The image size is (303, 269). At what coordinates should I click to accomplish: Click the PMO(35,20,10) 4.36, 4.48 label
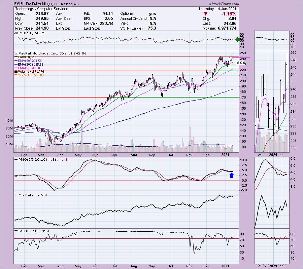(41, 160)
